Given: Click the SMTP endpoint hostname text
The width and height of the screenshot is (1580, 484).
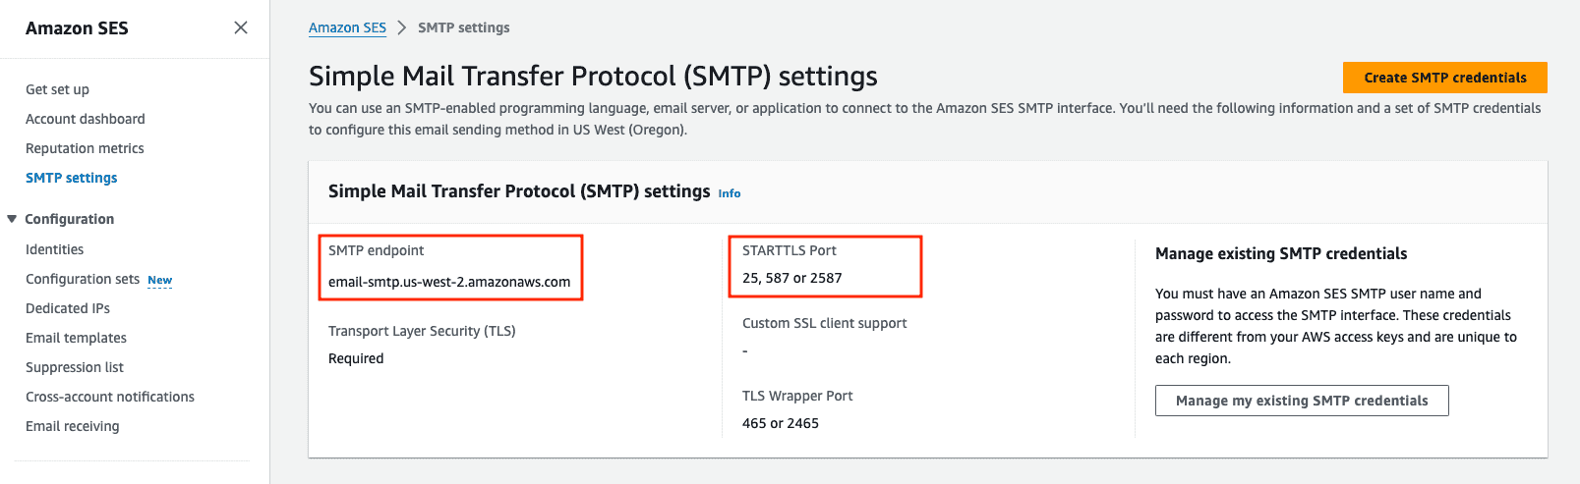Looking at the screenshot, I should [x=449, y=282].
